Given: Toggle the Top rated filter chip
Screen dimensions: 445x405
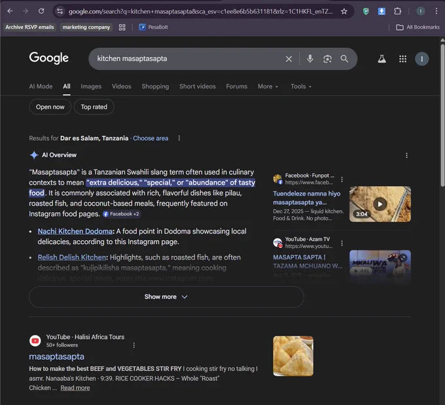Looking at the screenshot, I should (94, 107).
